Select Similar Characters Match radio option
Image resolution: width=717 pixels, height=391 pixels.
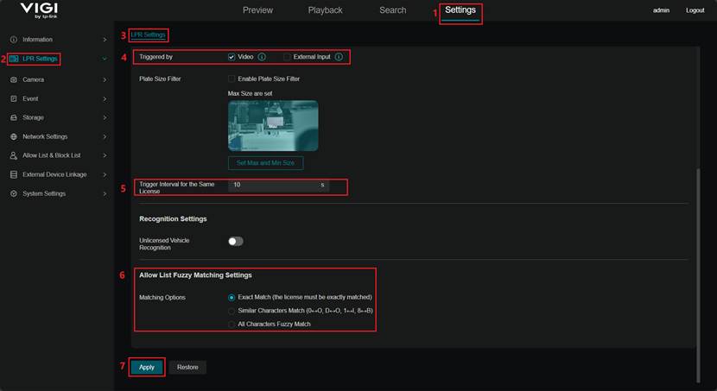click(232, 311)
